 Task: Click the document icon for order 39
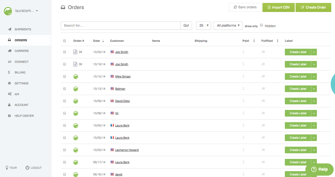75,52
